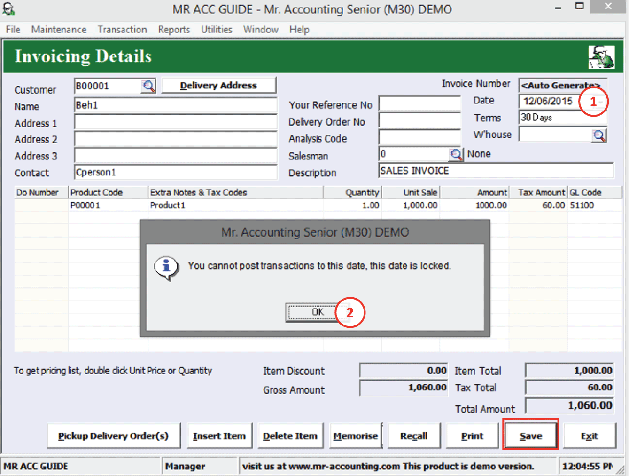
Task: Click the Tax Total value 60.00
Action: coord(569,388)
